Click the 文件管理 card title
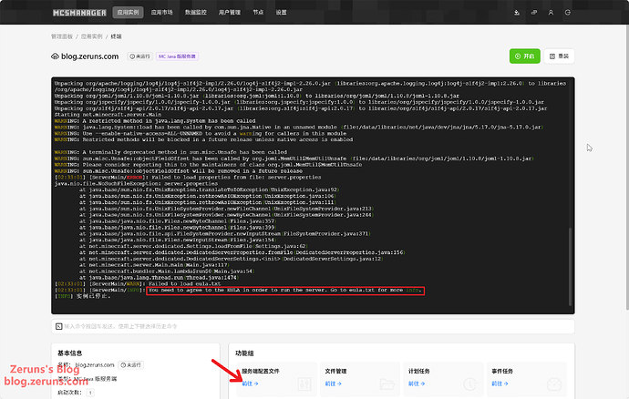 tap(335, 372)
